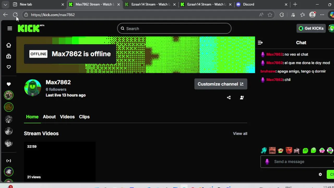
Task: Open the brown followed channel avatar
Action: [9, 107]
